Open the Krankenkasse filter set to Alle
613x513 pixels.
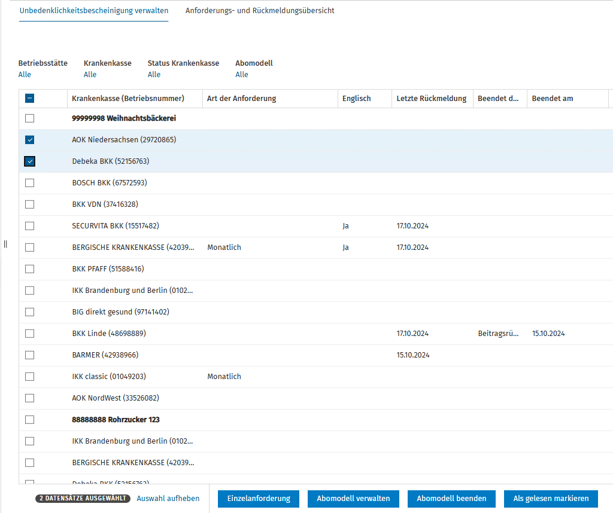point(90,75)
